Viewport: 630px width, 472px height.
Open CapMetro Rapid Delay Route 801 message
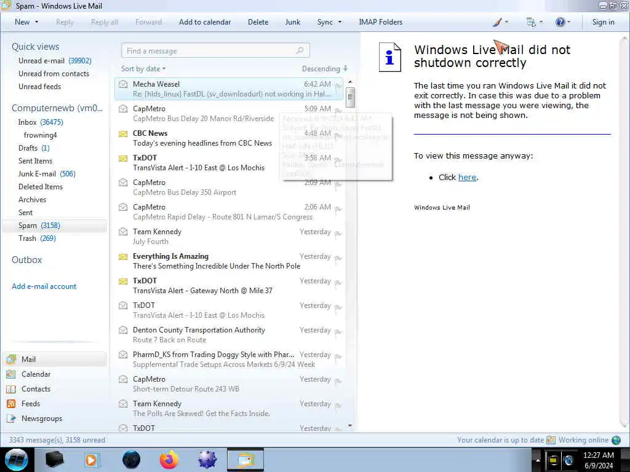pos(229,212)
